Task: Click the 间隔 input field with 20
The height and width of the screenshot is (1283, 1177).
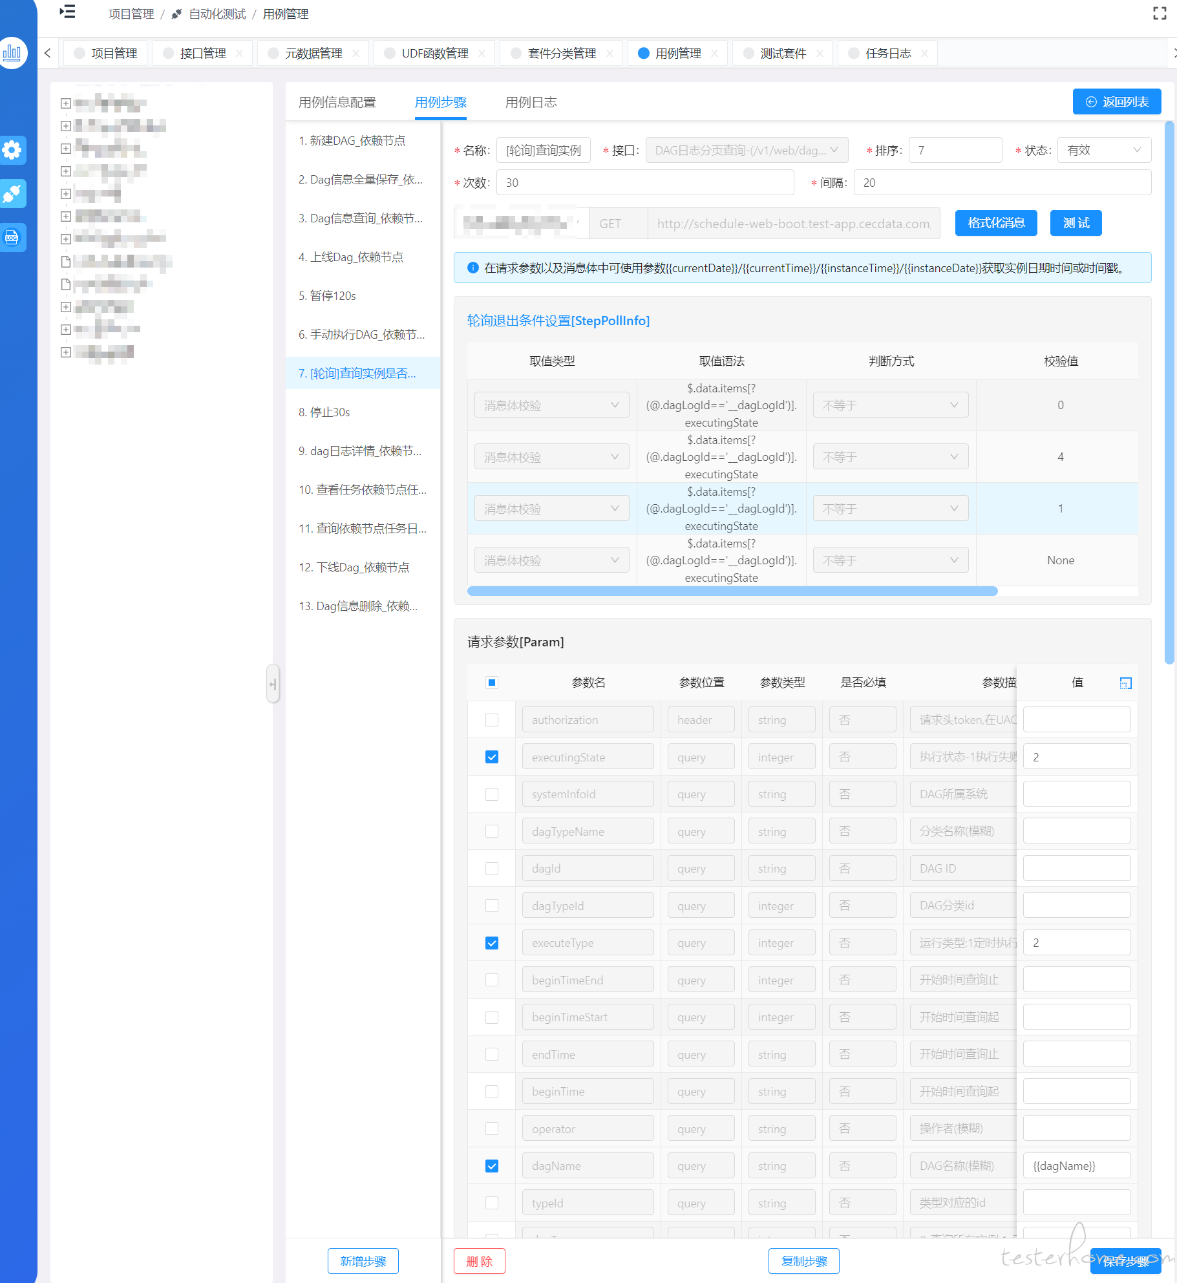Action: (x=1002, y=183)
